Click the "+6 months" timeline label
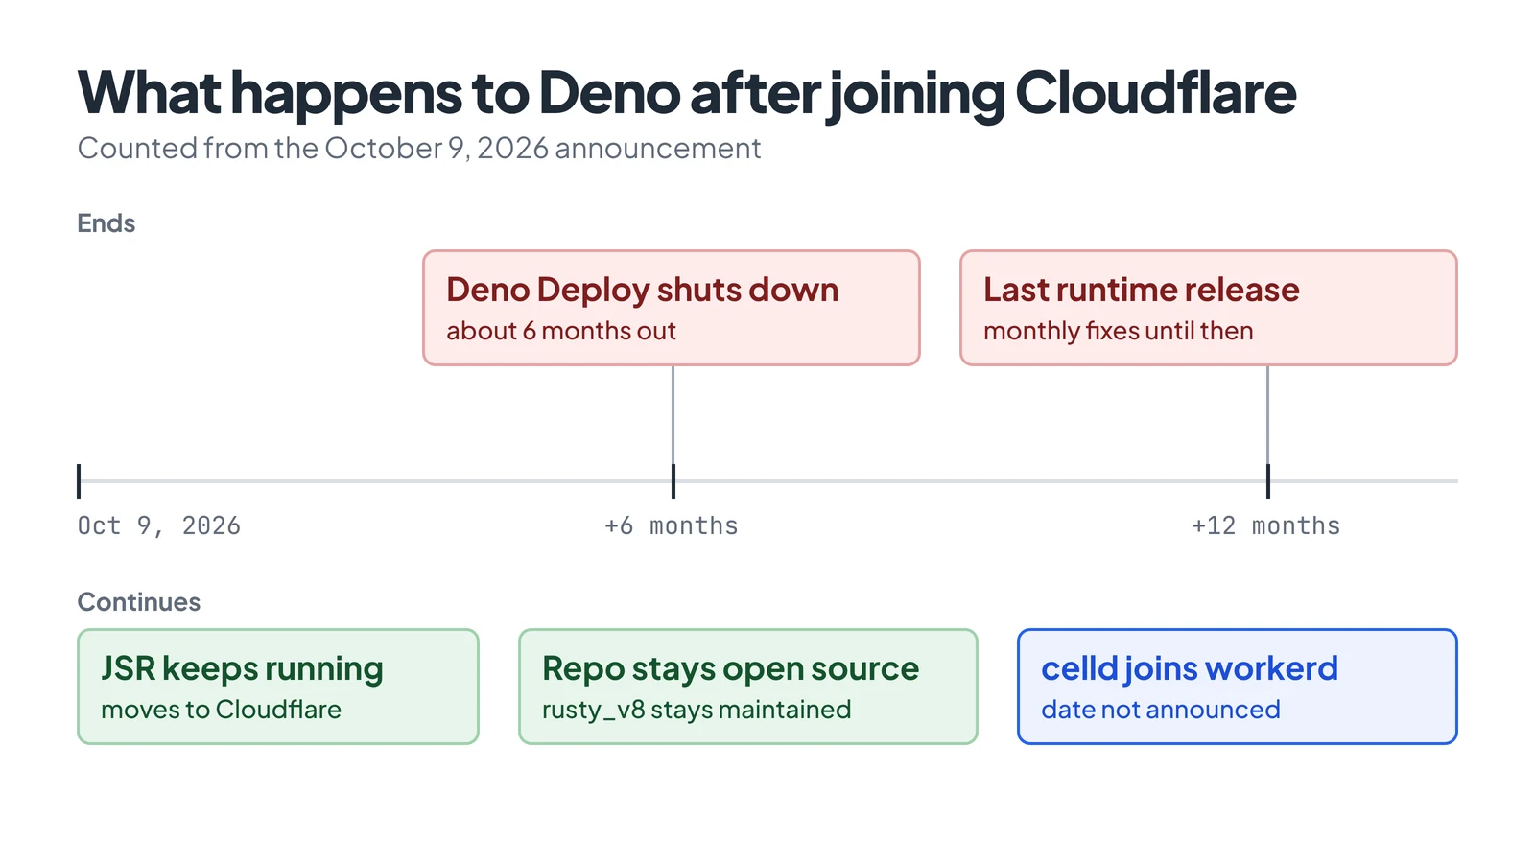Screen dimensions: 1535x863 coord(672,525)
